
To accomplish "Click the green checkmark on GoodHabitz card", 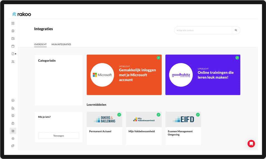I will tap(237, 58).
